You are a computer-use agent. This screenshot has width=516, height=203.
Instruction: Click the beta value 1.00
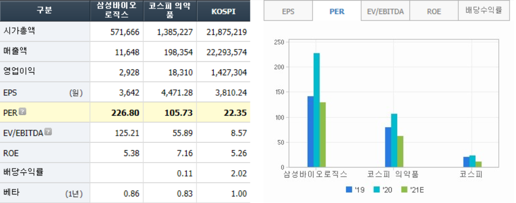(239, 194)
